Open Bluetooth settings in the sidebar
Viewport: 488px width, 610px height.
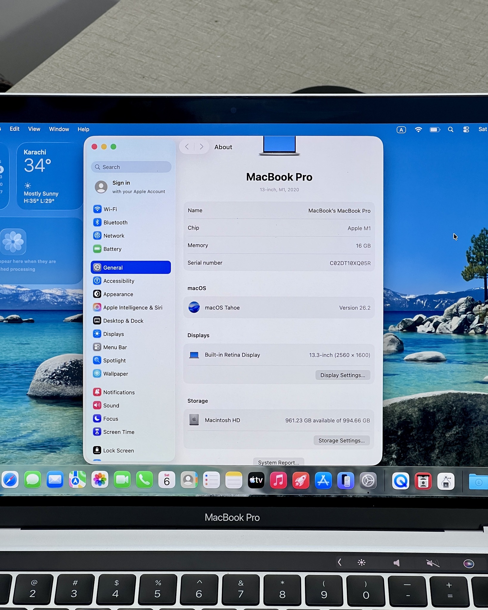point(131,222)
